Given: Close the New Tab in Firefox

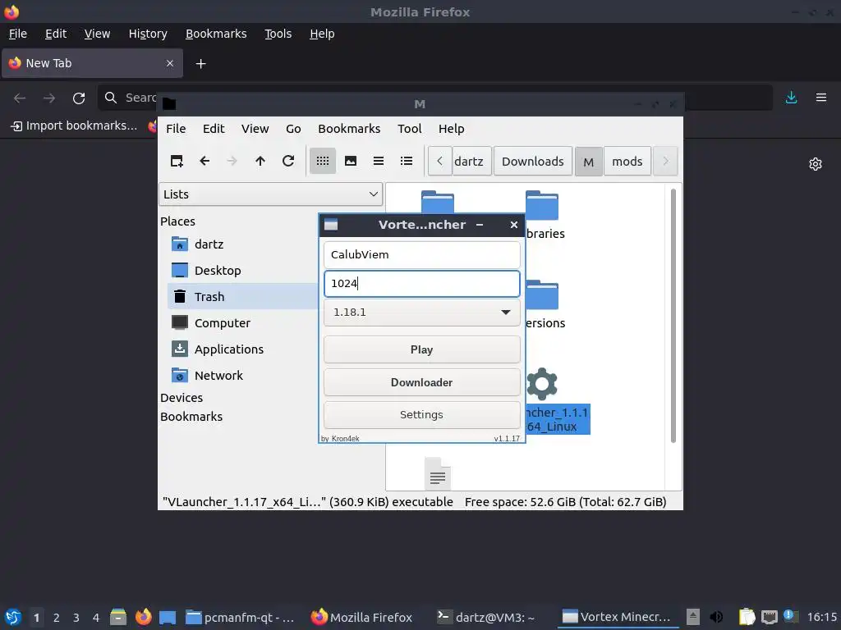Looking at the screenshot, I should coord(169,63).
